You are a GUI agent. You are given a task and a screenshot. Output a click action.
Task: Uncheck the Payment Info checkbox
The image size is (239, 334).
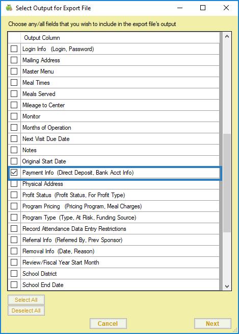(14, 172)
